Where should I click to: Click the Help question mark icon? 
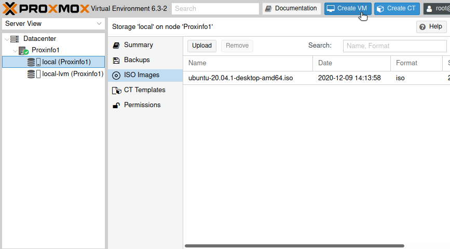422,27
